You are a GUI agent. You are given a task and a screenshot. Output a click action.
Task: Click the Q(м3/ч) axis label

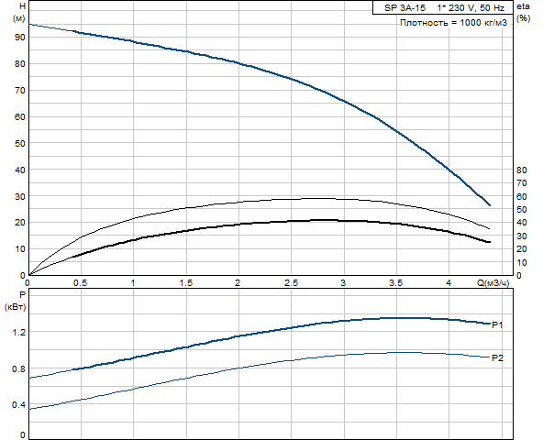click(493, 283)
